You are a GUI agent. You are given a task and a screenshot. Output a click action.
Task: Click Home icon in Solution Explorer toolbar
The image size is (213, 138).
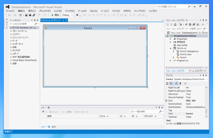[x=175, y=25]
